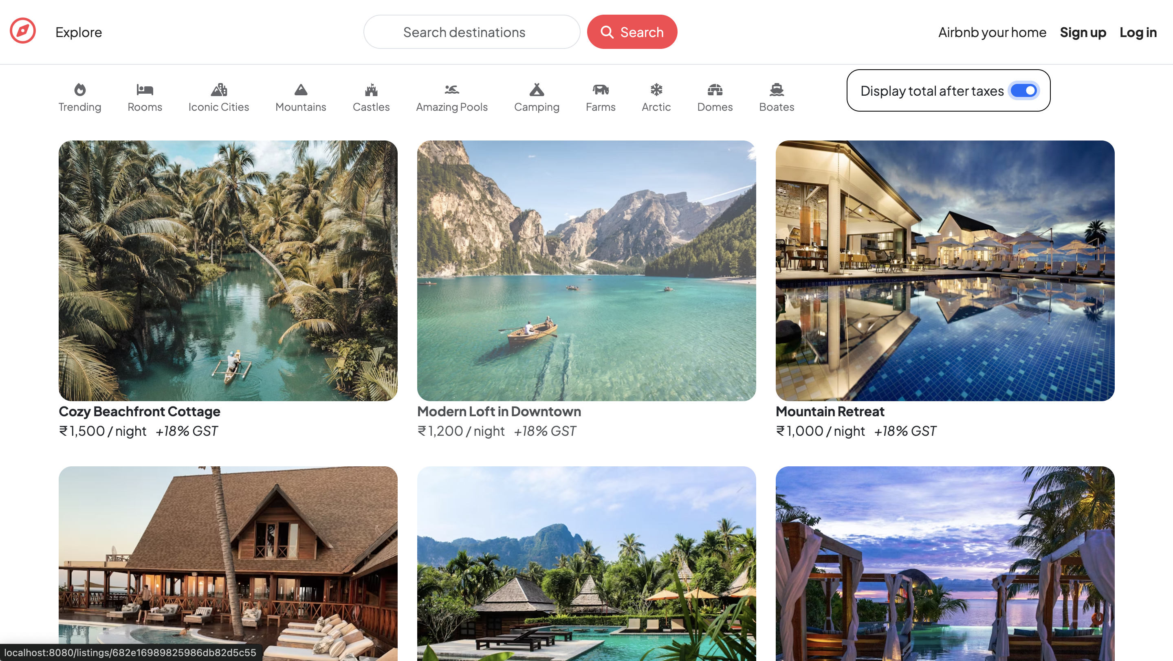Click the Iconic Cities mountain-city icon
Viewport: 1173px width, 661px height.
click(x=218, y=89)
